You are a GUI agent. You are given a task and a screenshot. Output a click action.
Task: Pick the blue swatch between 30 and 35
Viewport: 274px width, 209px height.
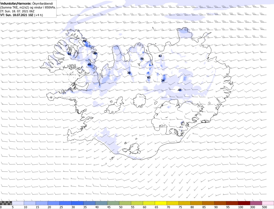(x=78, y=203)
